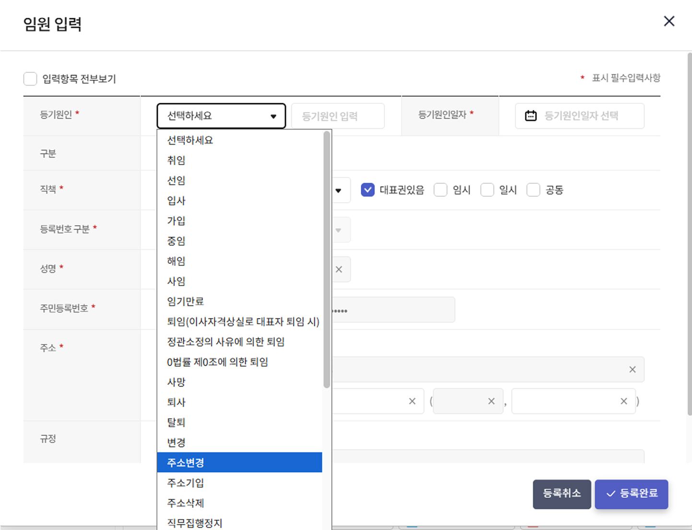Click the 등기원인 입력 text field
Image resolution: width=692 pixels, height=530 pixels.
(338, 116)
